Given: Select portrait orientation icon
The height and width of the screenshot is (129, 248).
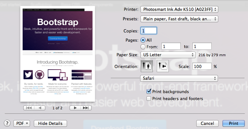Looking at the screenshot, I should tap(147, 66).
